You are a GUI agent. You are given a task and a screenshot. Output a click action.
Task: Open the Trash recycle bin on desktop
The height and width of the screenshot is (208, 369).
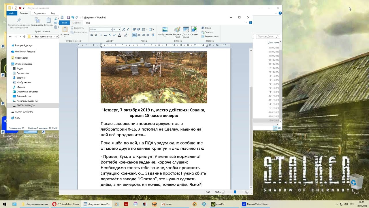(x=356, y=184)
